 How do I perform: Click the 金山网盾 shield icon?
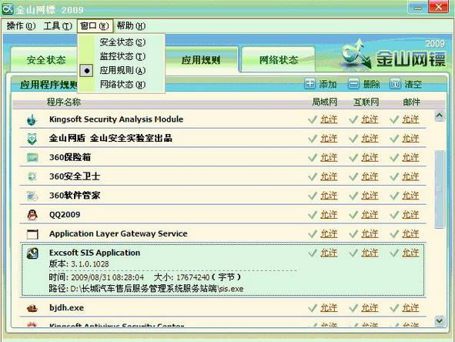pyautogui.click(x=32, y=139)
